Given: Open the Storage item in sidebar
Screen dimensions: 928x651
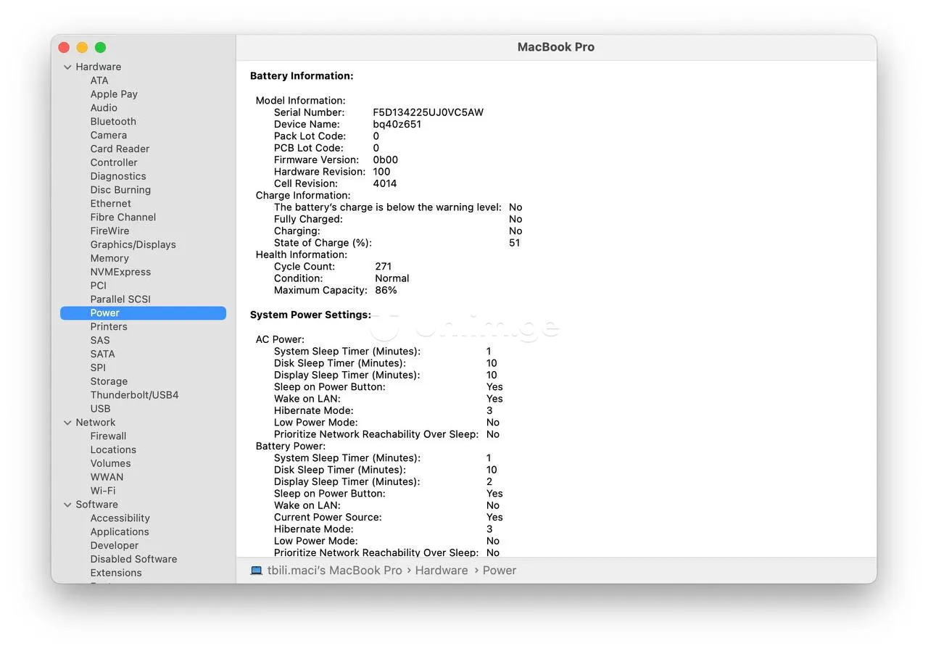Looking at the screenshot, I should (x=109, y=381).
